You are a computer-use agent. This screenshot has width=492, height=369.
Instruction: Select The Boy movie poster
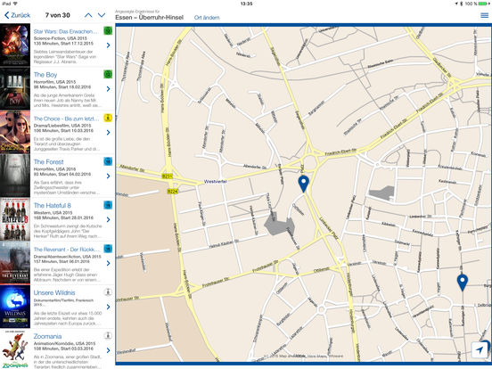click(x=15, y=88)
